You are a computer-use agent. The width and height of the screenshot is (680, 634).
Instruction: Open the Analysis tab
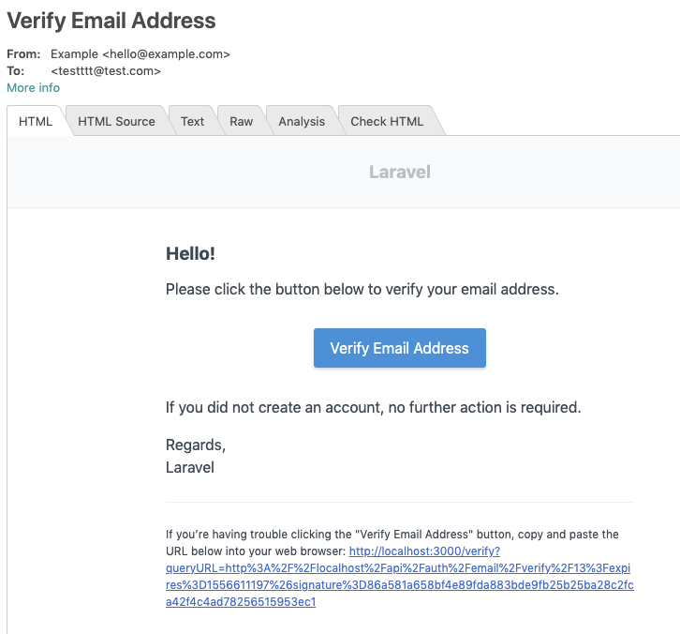click(302, 121)
